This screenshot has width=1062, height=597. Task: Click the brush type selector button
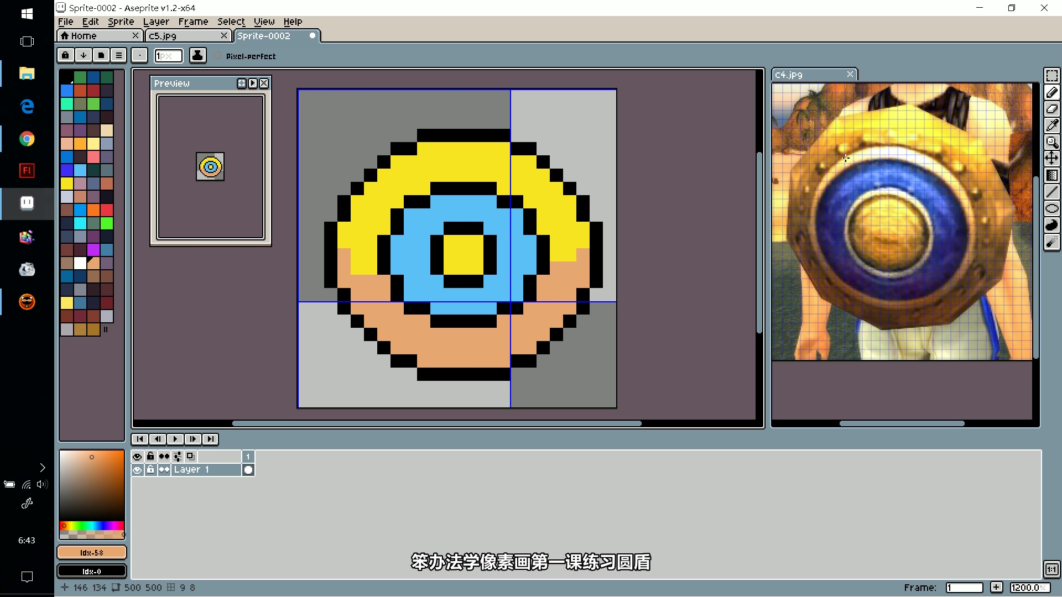tap(139, 55)
